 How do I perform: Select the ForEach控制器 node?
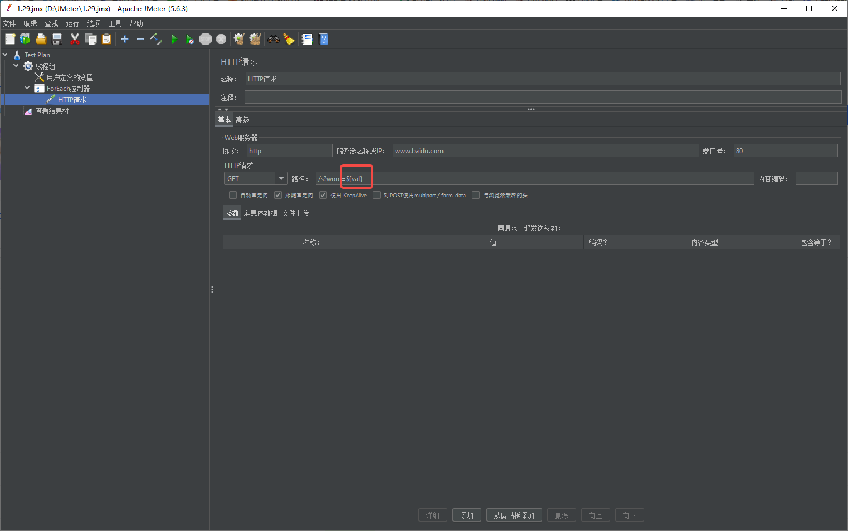(68, 89)
